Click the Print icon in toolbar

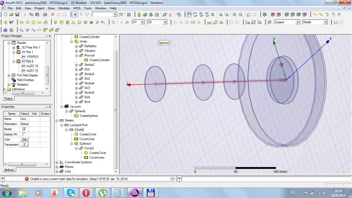pyautogui.click(x=45, y=15)
